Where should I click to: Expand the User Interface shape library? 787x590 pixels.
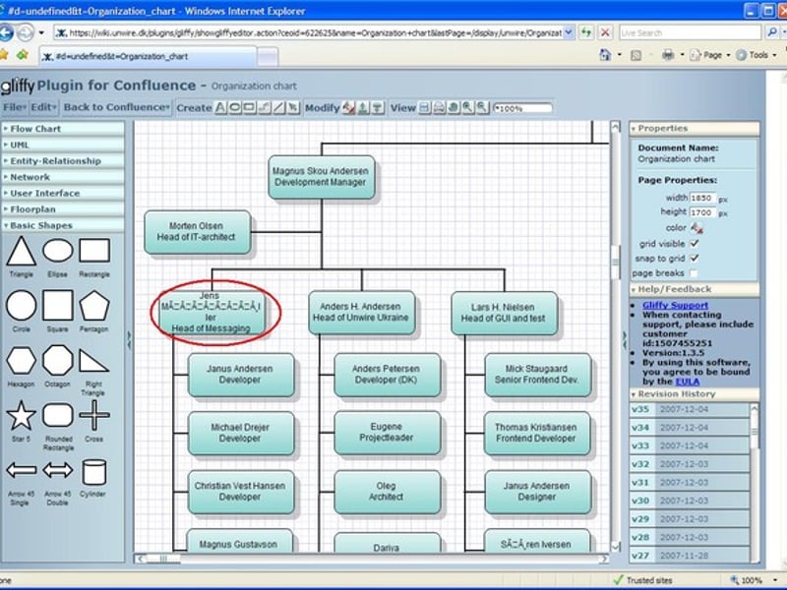pyautogui.click(x=62, y=193)
